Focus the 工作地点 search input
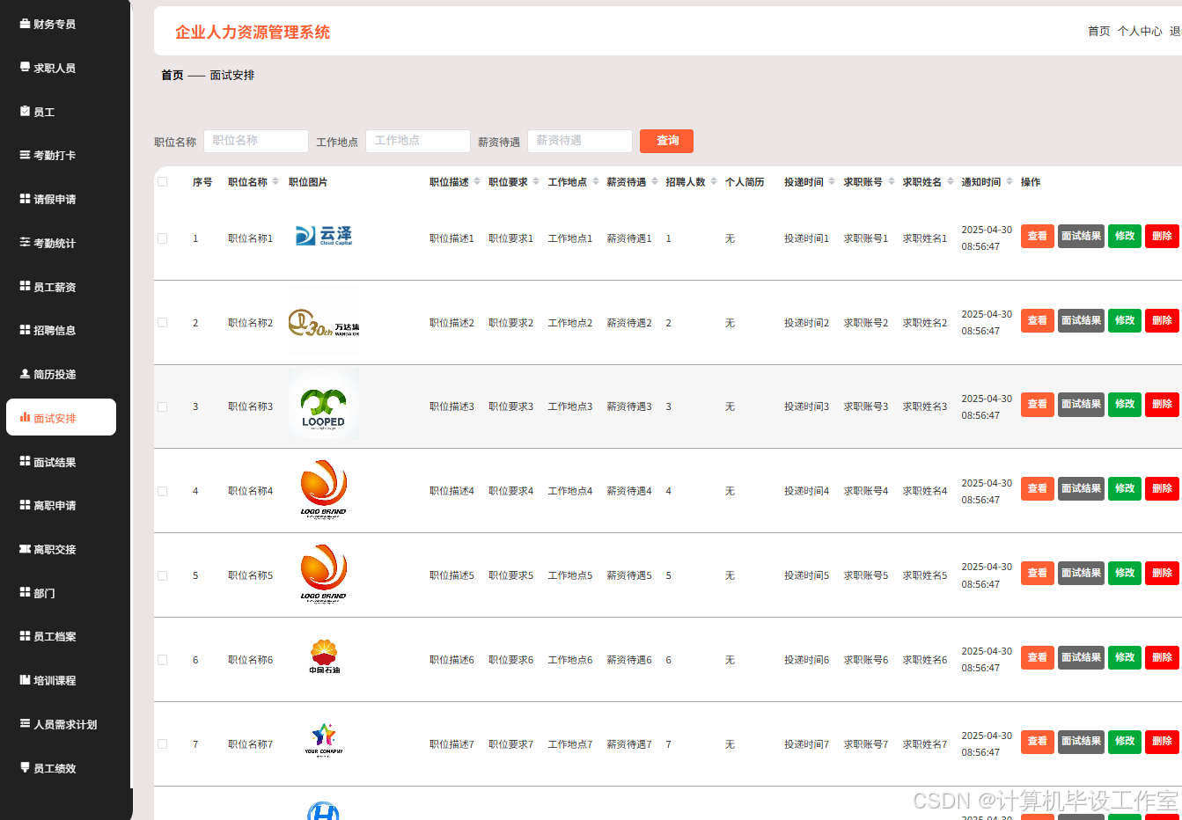Image resolution: width=1182 pixels, height=820 pixels. point(418,141)
